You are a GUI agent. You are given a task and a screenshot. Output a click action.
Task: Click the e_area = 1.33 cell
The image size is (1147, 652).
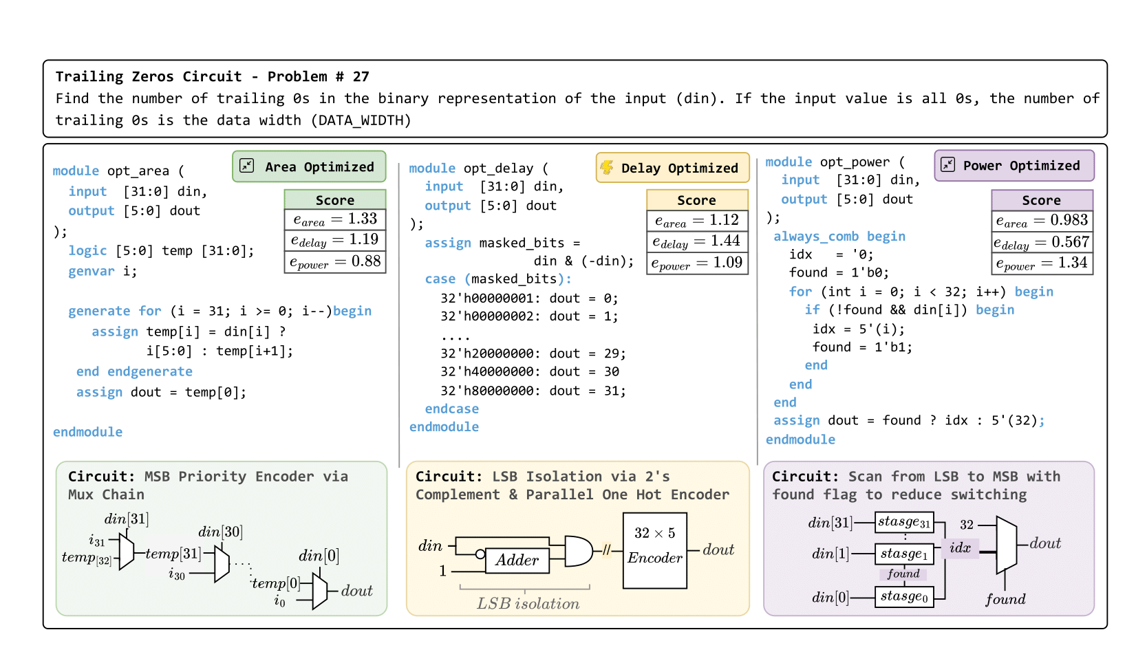tap(335, 219)
